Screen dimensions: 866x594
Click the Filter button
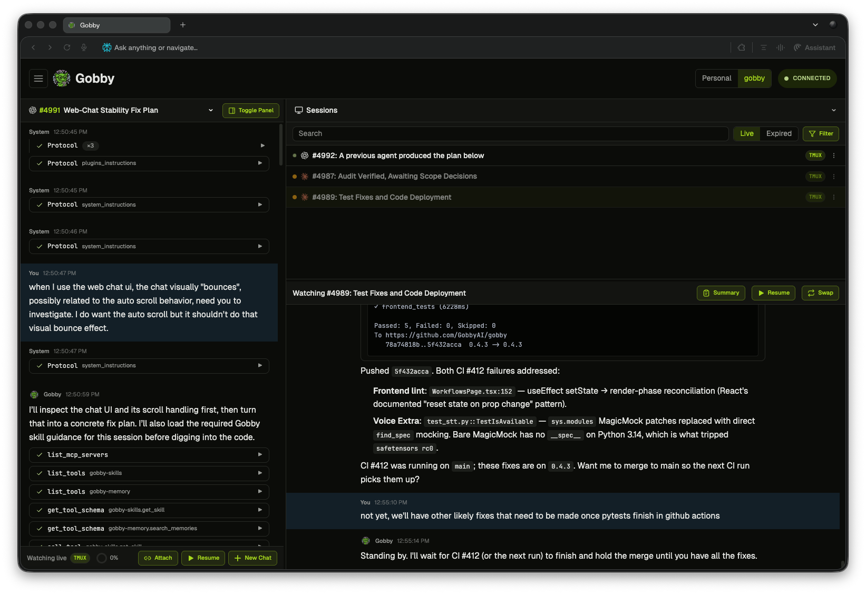(821, 134)
